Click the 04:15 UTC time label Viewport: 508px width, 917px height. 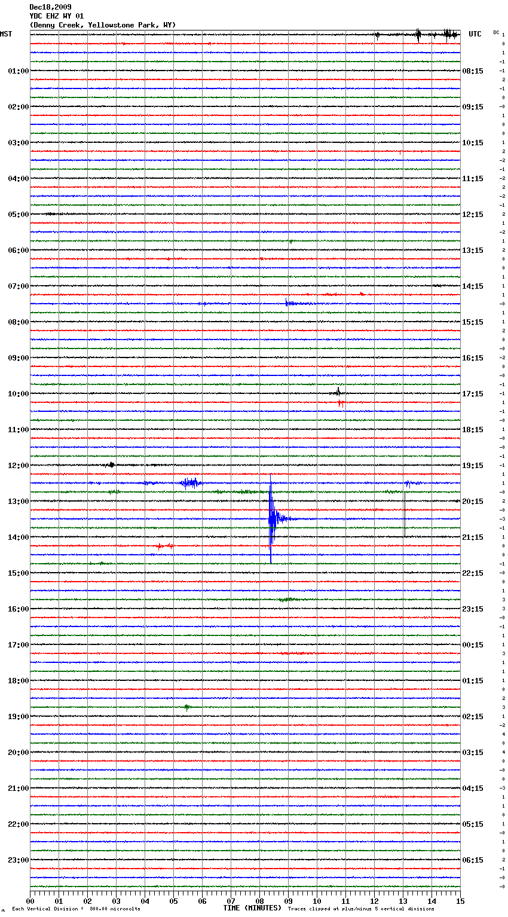pyautogui.click(x=473, y=788)
